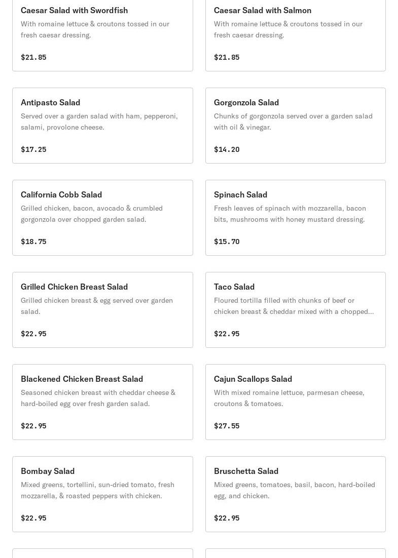This screenshot has width=398, height=558.
Task: Choose Blackened Chicken Breast Salad
Action: pyautogui.click(x=102, y=402)
